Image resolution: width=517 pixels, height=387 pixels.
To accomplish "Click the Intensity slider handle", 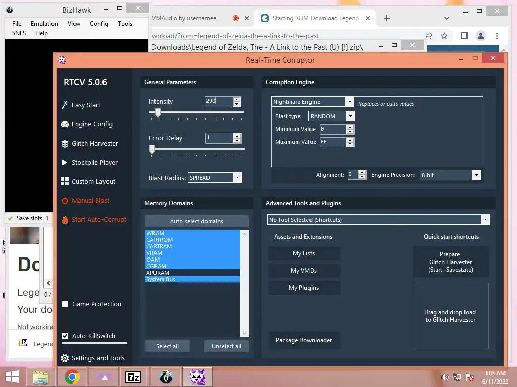I will [158, 113].
